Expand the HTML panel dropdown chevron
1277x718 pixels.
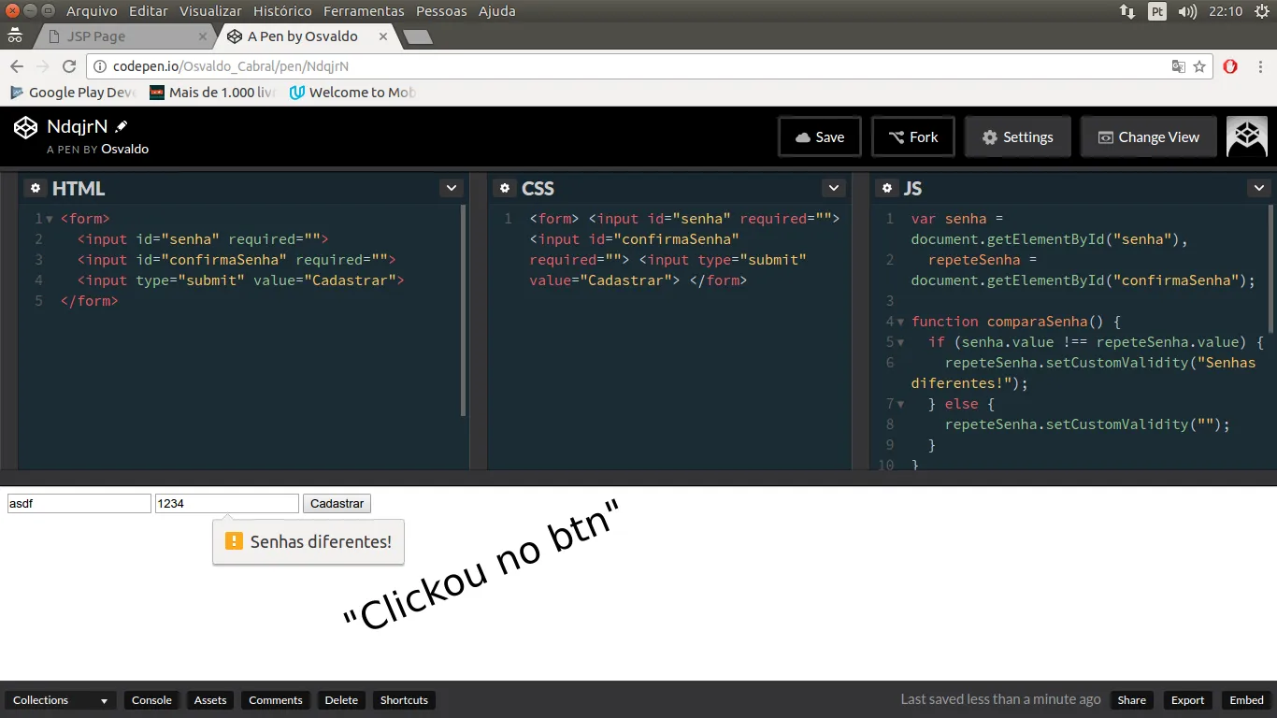click(x=452, y=188)
